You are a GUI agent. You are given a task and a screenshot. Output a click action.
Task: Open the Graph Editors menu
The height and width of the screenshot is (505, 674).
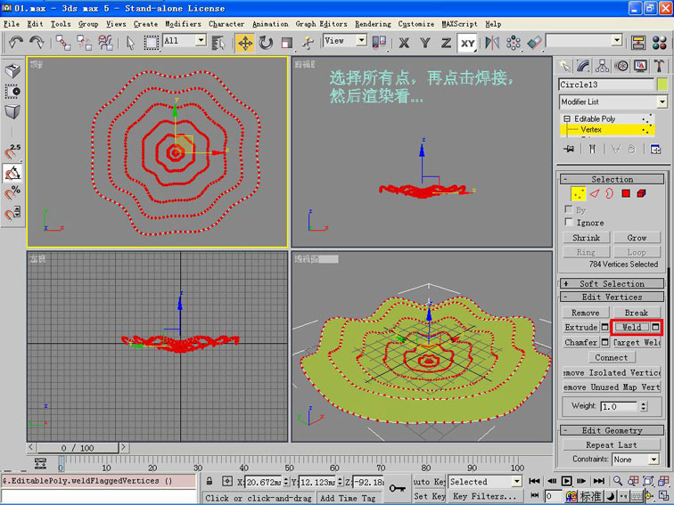pos(321,24)
